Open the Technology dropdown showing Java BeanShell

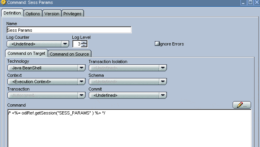(47, 68)
